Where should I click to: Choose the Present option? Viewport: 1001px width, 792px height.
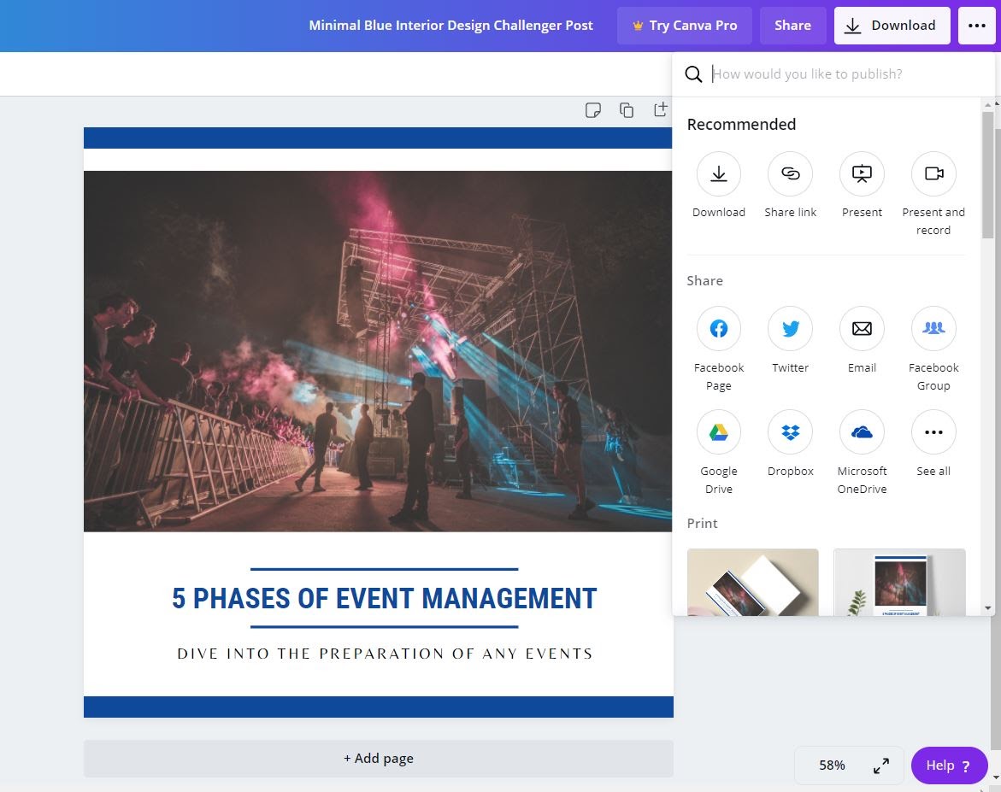[861, 173]
